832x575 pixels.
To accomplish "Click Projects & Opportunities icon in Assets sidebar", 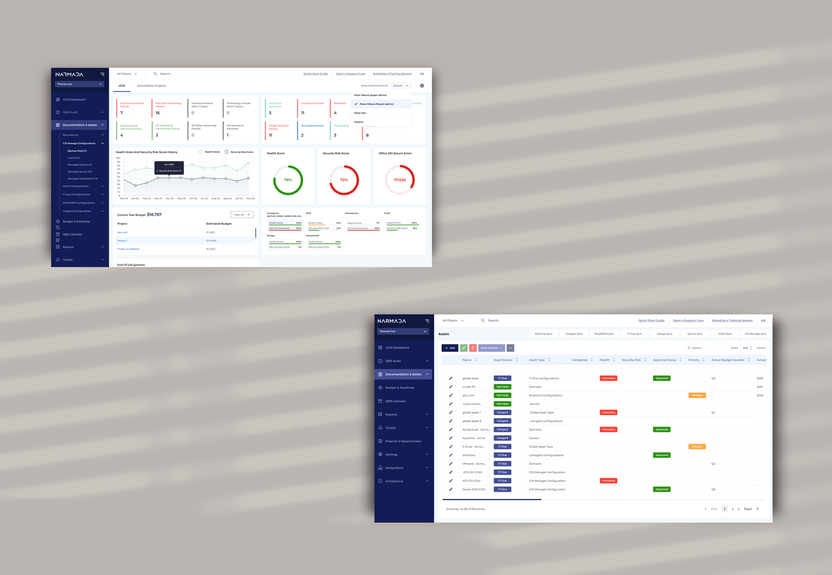I will click(380, 441).
